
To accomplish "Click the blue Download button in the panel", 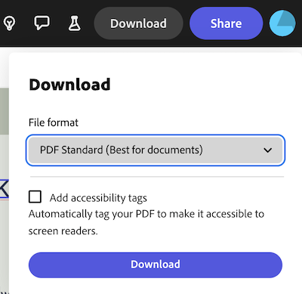I will click(x=156, y=265).
